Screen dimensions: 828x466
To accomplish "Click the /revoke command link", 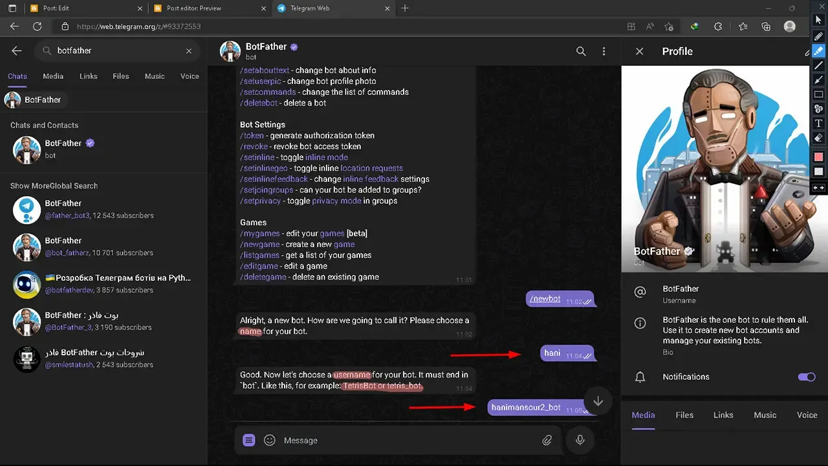I will (254, 146).
